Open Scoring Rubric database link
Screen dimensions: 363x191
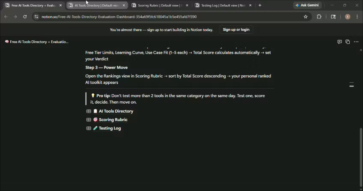113,119
